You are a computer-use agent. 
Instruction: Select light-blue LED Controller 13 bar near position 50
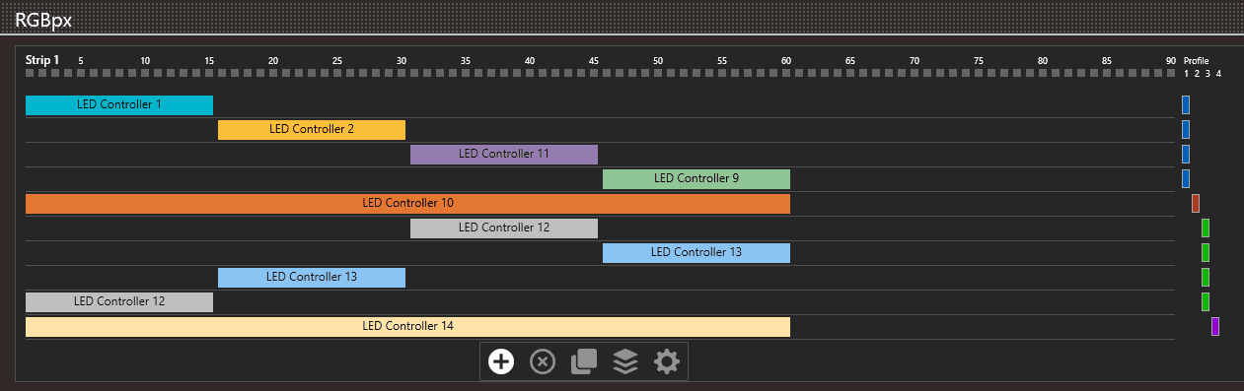click(x=696, y=252)
